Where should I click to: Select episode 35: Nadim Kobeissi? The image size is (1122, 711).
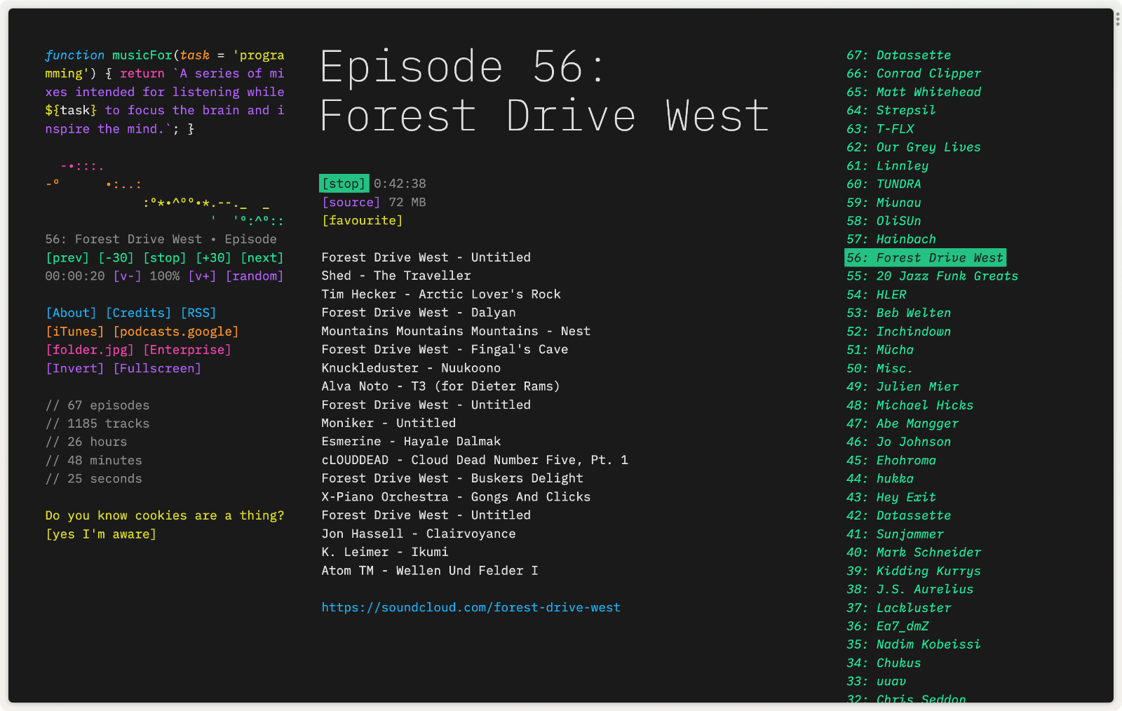click(914, 644)
